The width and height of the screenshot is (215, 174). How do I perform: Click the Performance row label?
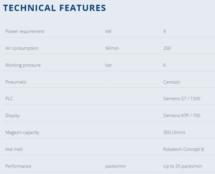pos(18,166)
